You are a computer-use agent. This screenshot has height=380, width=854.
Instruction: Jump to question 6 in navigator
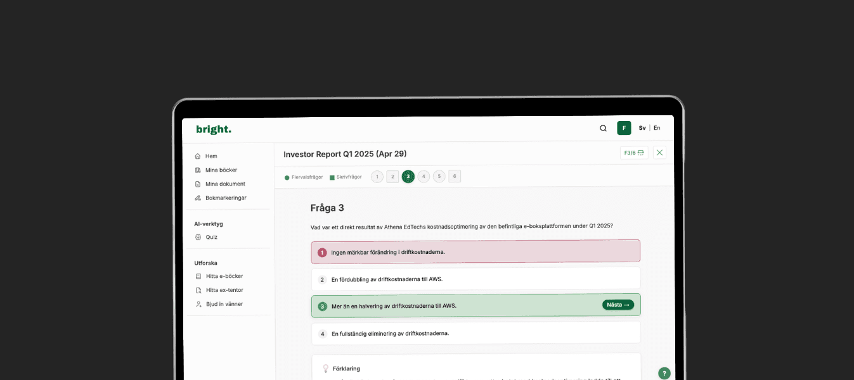coord(455,177)
